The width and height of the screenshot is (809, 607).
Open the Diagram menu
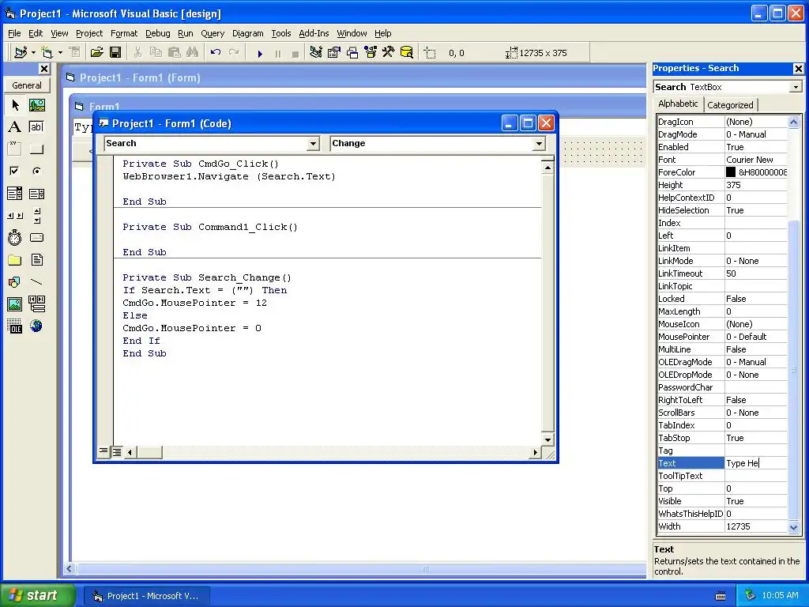(247, 33)
